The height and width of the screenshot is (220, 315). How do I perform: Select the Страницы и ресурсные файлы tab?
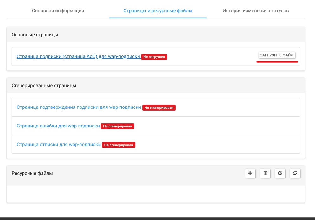[x=158, y=11]
